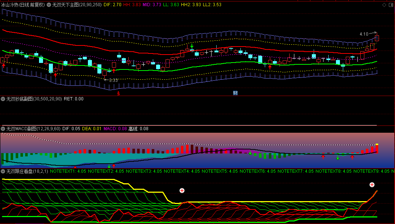395x224 pixels.
Task: Click the left red plus circle in 跟庄看盘 panel
Action: click(x=182, y=191)
